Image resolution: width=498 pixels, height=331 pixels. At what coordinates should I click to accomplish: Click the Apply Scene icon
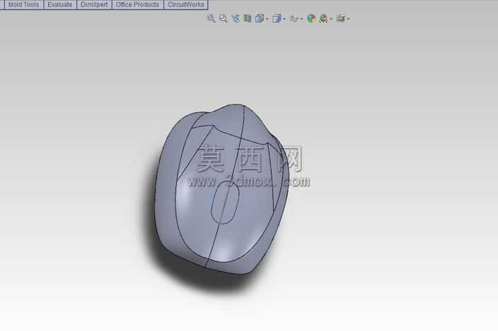click(x=324, y=18)
